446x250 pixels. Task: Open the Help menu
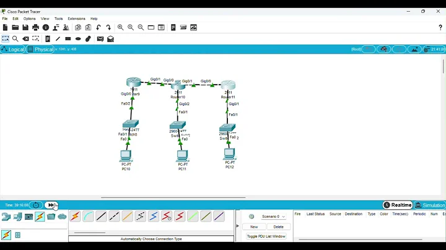(94, 19)
